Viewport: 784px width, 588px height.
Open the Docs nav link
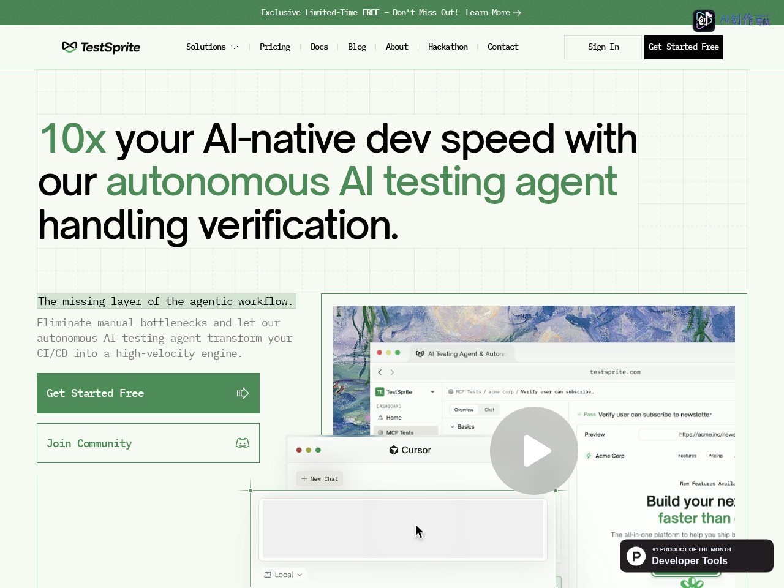[x=319, y=47]
